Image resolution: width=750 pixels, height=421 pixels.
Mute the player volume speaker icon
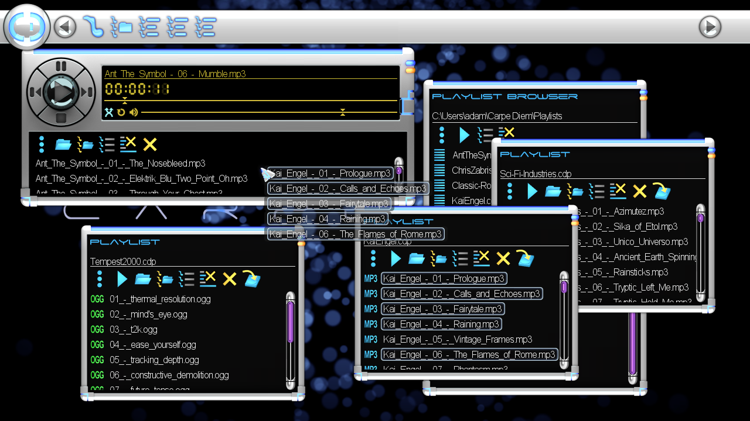click(x=134, y=112)
